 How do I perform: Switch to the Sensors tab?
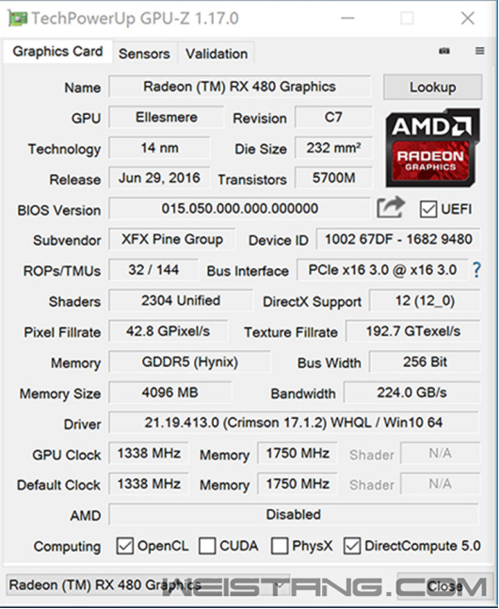click(x=144, y=54)
